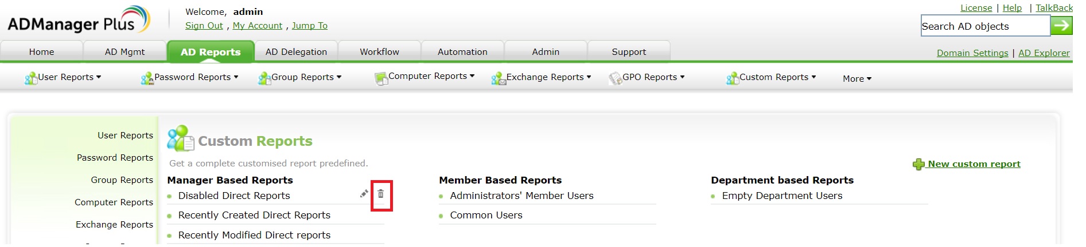
Task: Click the Search AD objects input field
Action: click(x=984, y=26)
